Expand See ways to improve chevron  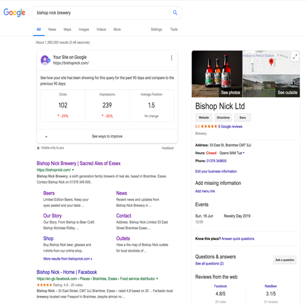pos(46,136)
